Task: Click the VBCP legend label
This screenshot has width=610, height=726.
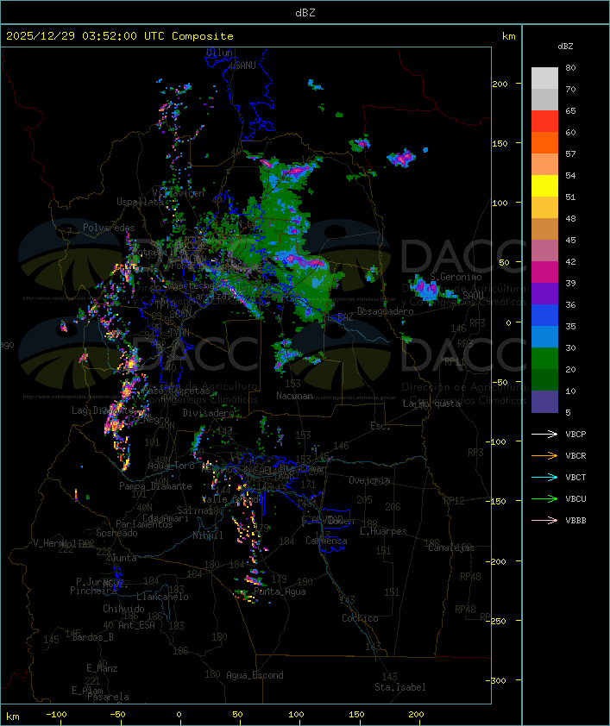Action: [575, 434]
